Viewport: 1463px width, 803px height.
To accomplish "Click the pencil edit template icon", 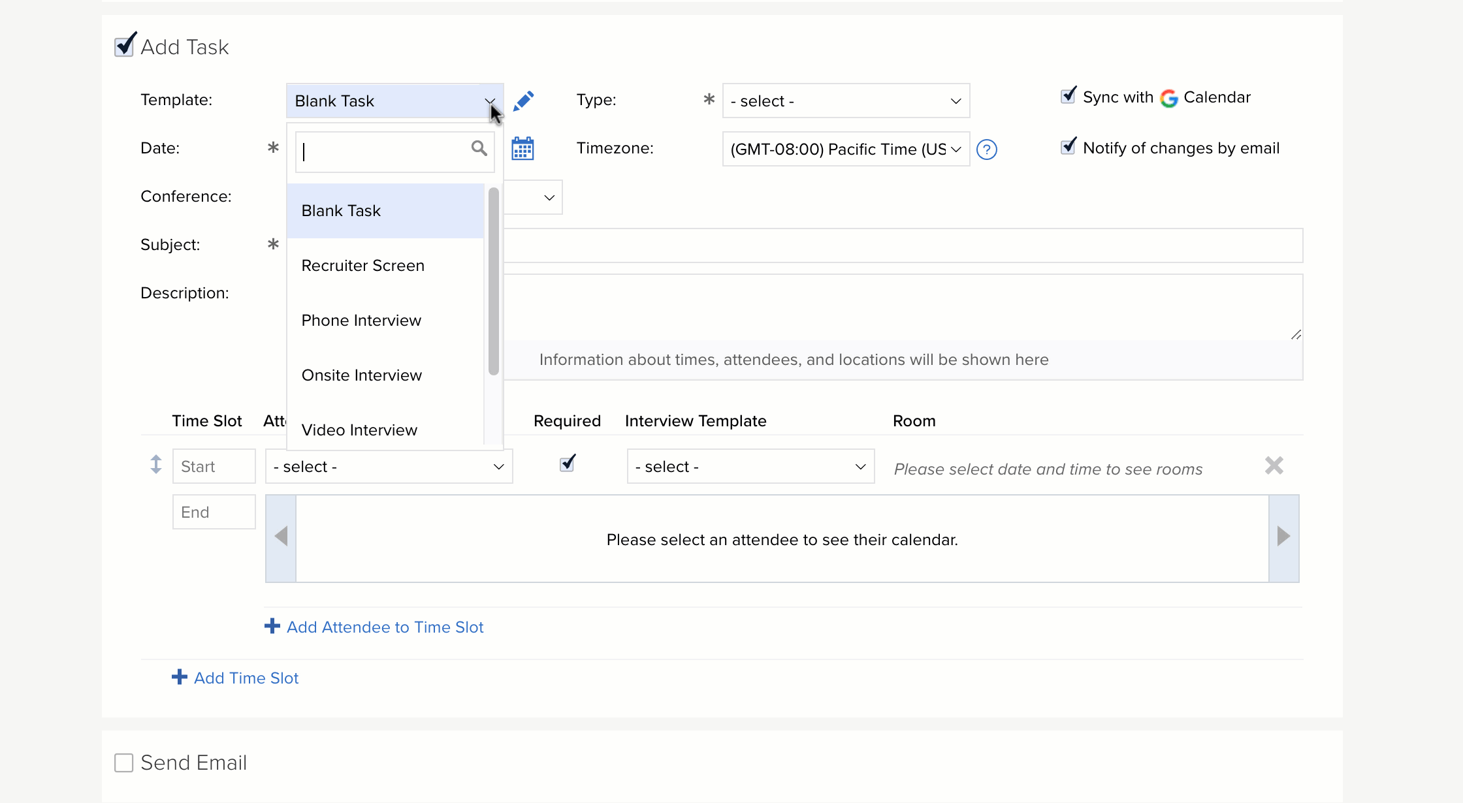I will [x=523, y=101].
